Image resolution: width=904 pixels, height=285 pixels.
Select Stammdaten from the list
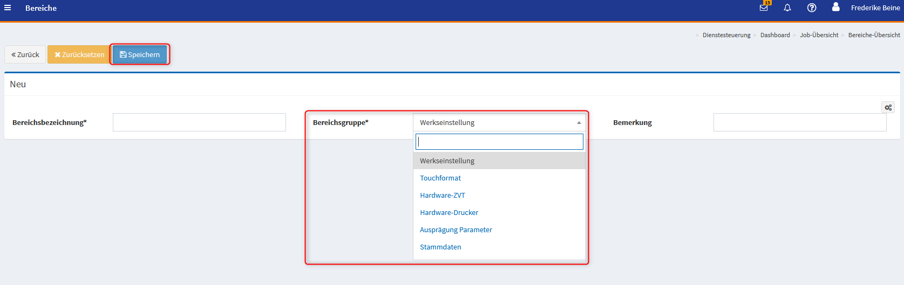(440, 247)
